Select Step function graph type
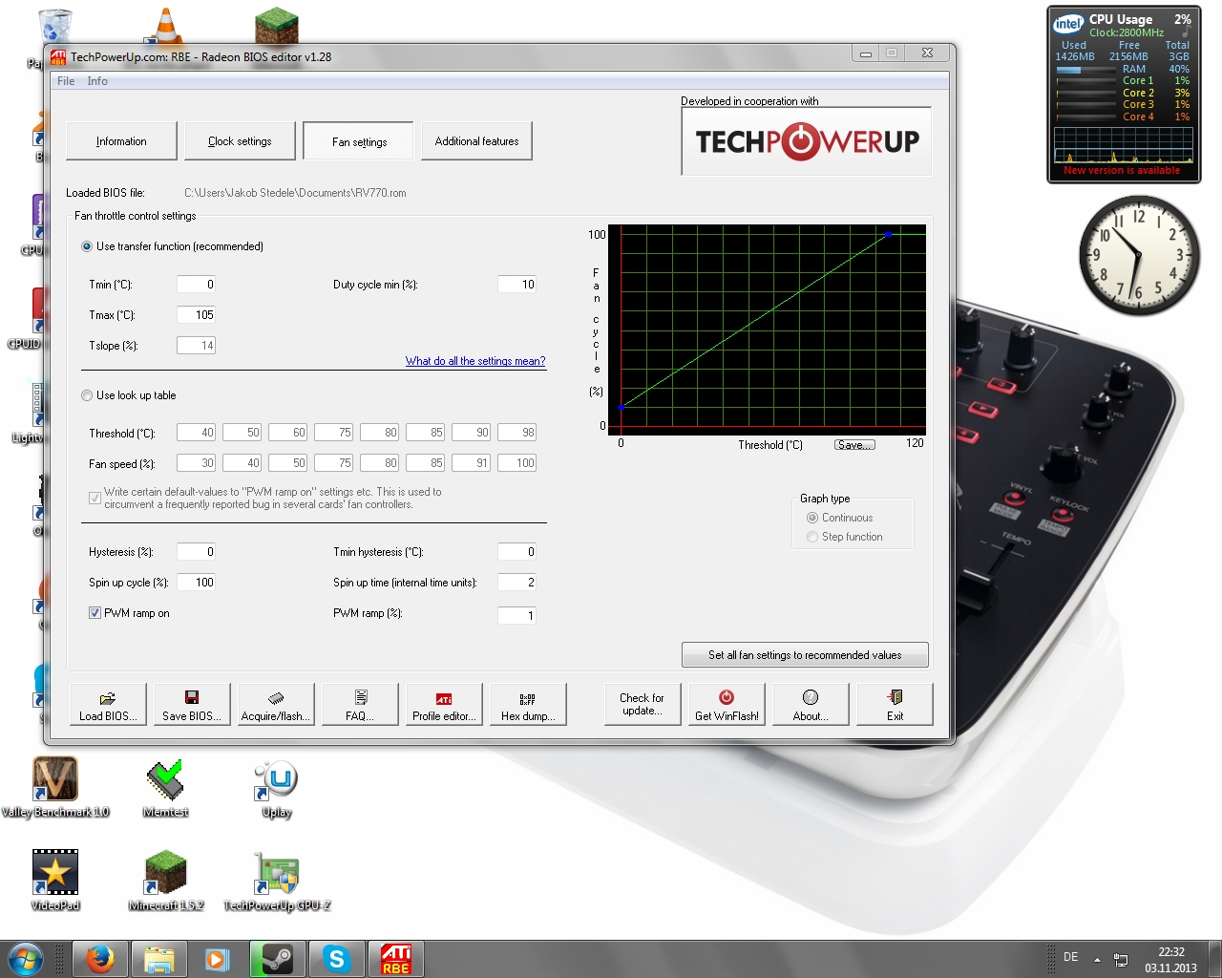 812,537
